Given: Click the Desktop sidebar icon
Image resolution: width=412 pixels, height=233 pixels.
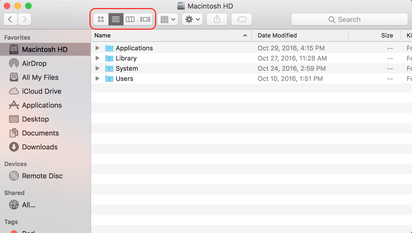Looking at the screenshot, I should point(14,119).
